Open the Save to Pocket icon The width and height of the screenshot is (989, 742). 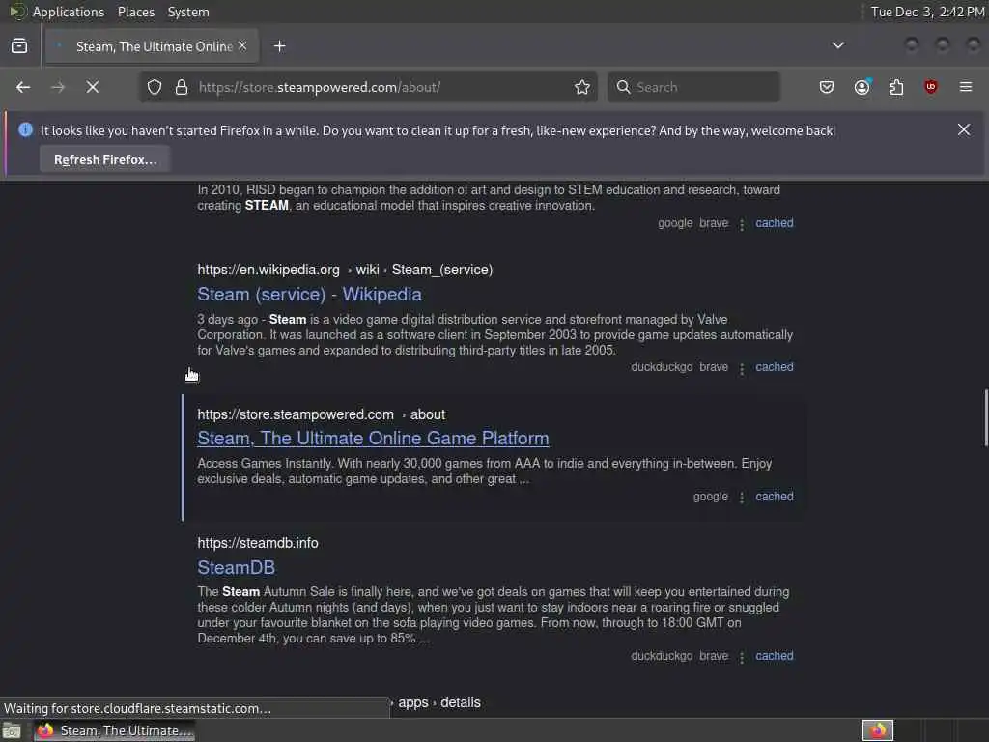click(827, 87)
